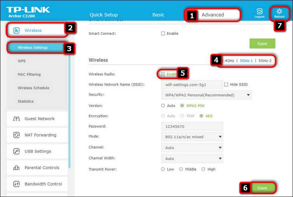Select Auto for Version
Image resolution: width=293 pixels, height=197 pixels.
(163, 106)
